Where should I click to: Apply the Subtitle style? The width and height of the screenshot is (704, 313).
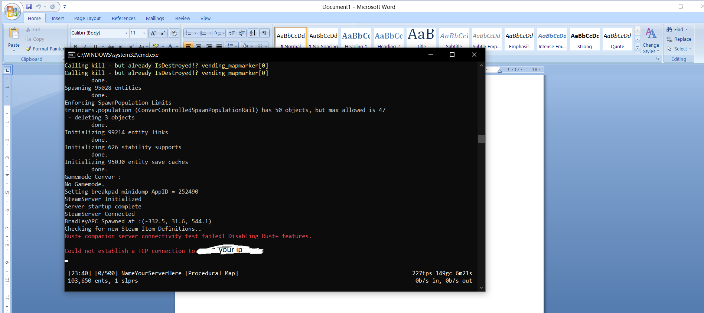pos(454,38)
